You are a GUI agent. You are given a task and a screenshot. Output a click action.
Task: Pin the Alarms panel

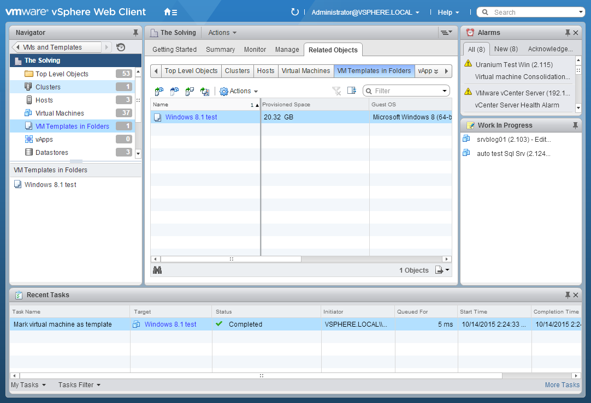pyautogui.click(x=568, y=33)
